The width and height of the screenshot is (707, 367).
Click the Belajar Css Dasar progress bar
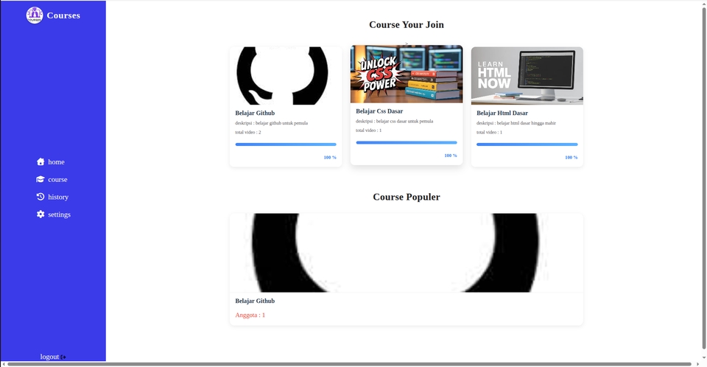coord(407,143)
